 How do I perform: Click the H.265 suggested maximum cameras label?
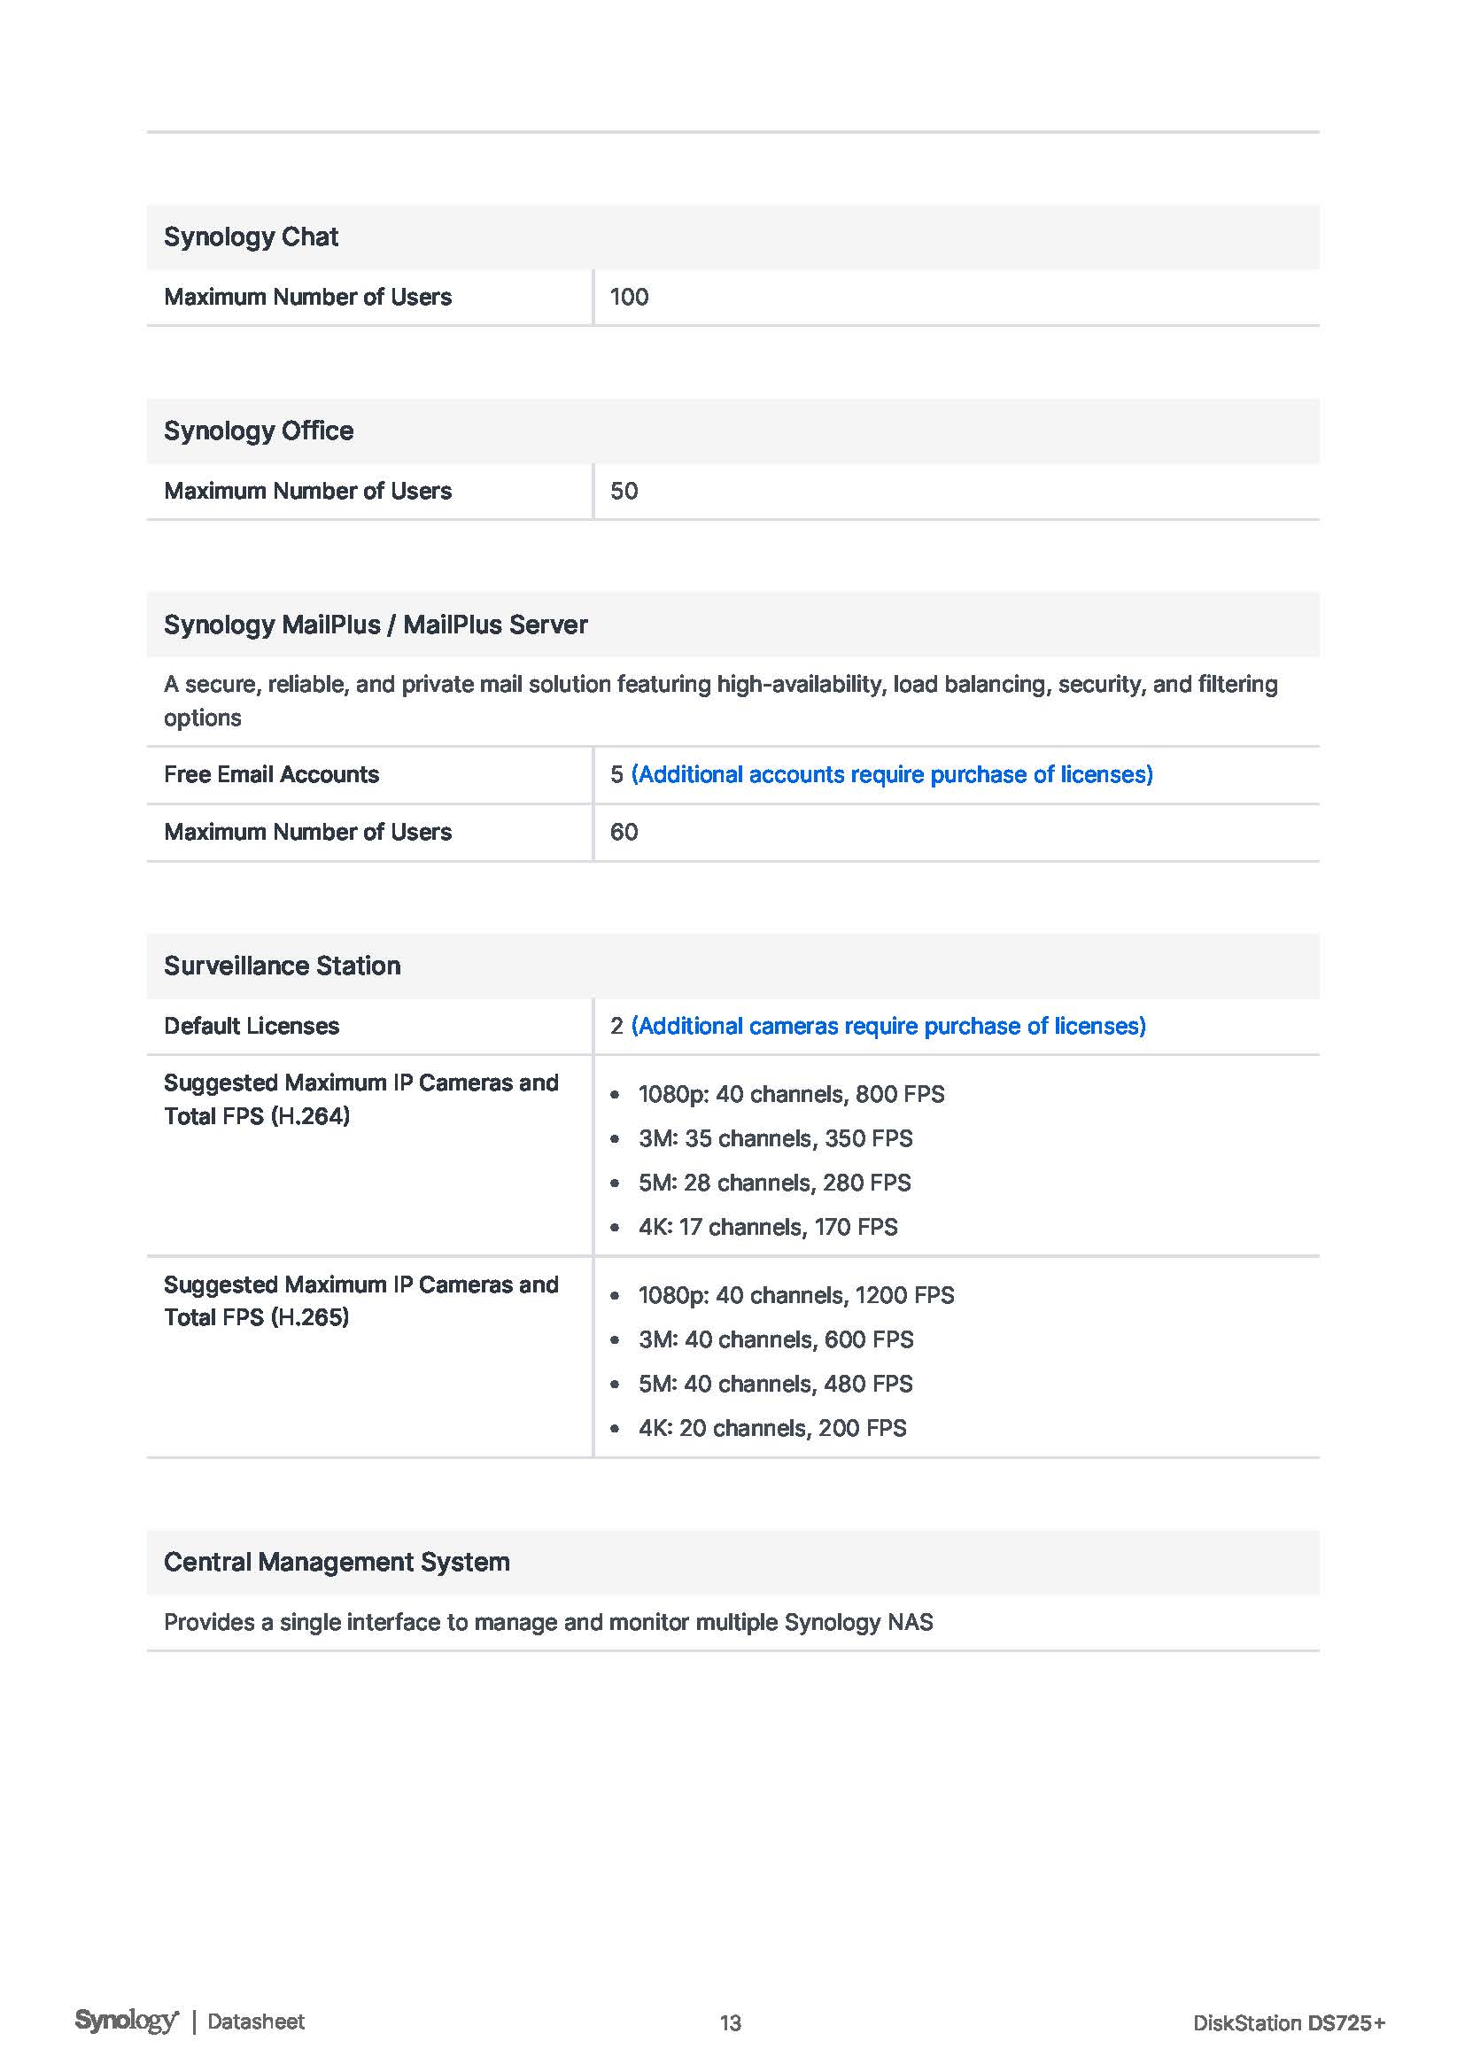(360, 1300)
